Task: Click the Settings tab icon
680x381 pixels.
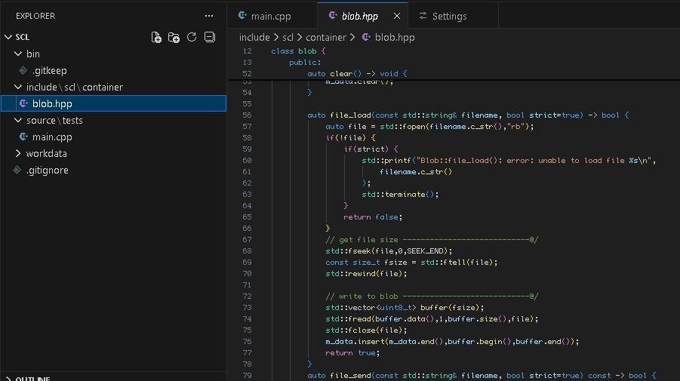Action: 423,16
